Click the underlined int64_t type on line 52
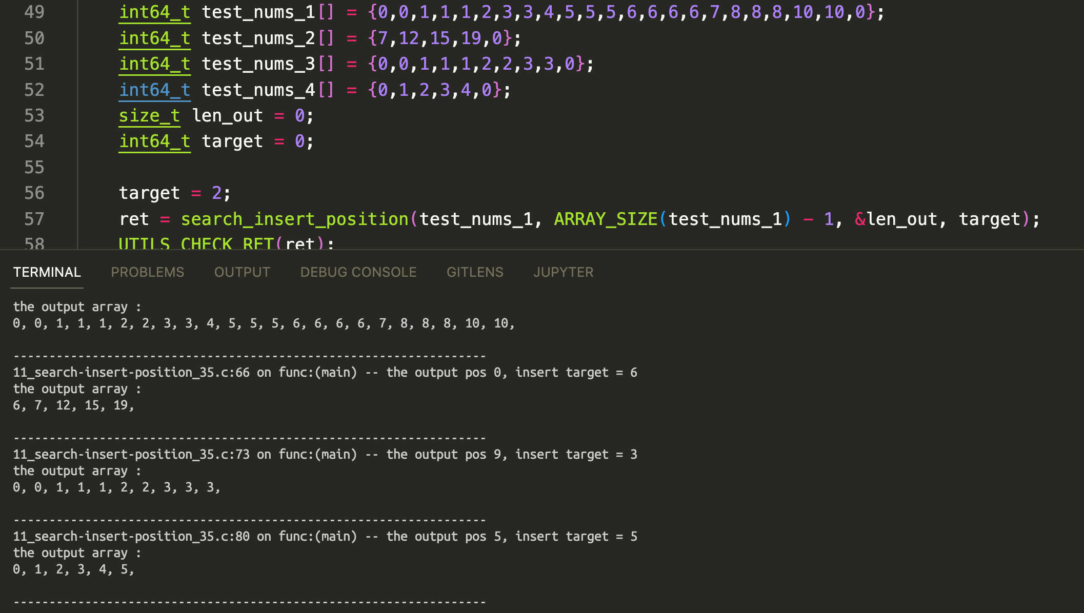The image size is (1084, 613). click(x=154, y=90)
